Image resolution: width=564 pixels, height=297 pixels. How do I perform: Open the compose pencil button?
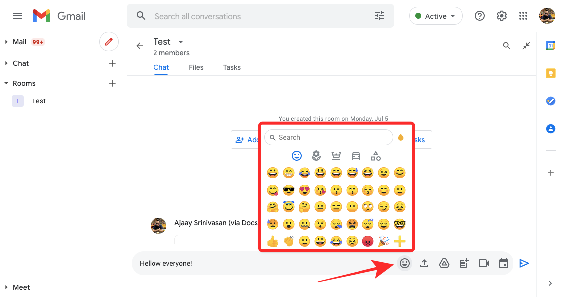[x=109, y=42]
